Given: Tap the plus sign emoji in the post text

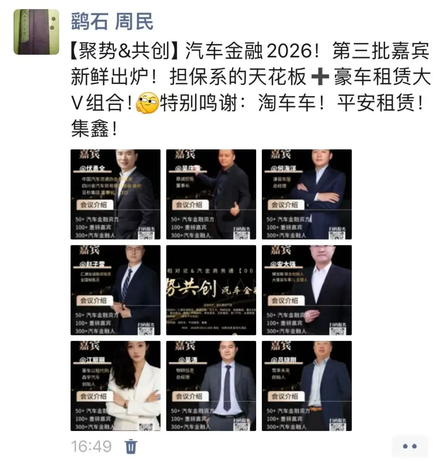Looking at the screenshot, I should point(320,76).
